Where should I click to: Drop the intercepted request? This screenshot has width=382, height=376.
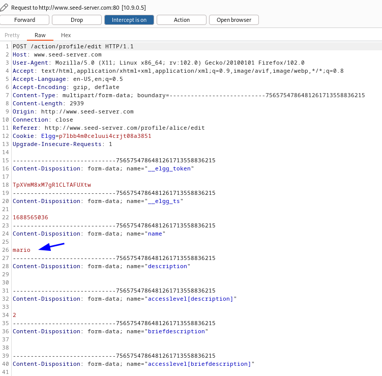(x=77, y=20)
